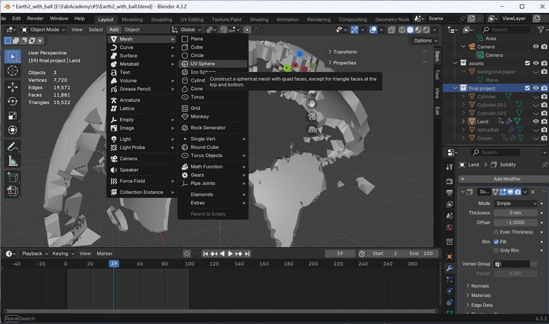Switch to the Sculpting workspace tab
This screenshot has height=324, width=549.
pyautogui.click(x=161, y=20)
